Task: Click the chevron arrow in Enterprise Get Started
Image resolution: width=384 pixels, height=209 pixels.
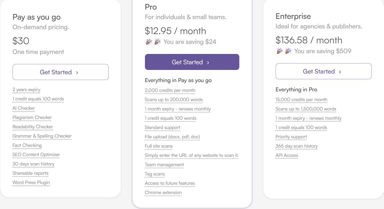Action: point(340,72)
